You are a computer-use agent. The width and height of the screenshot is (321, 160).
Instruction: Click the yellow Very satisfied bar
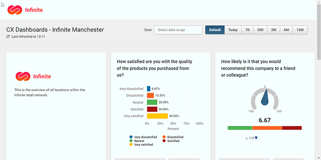[157, 116]
